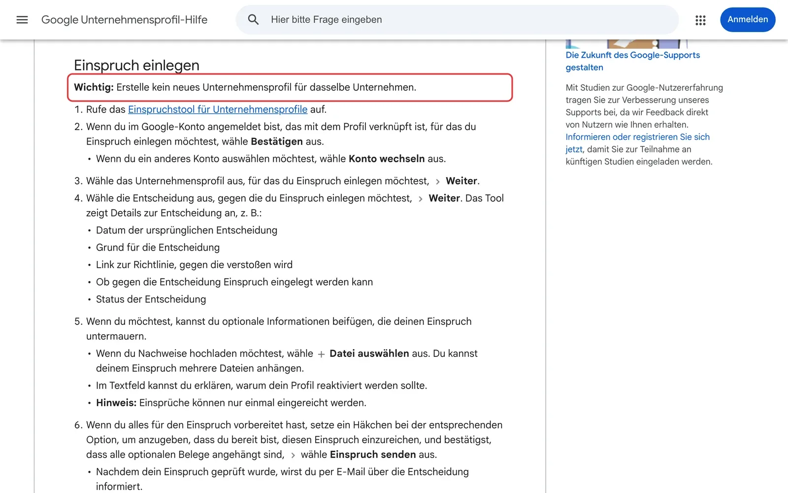Click the Google Unternehmensprofil-Hilfe title
The width and height of the screenshot is (788, 493).
click(x=124, y=20)
